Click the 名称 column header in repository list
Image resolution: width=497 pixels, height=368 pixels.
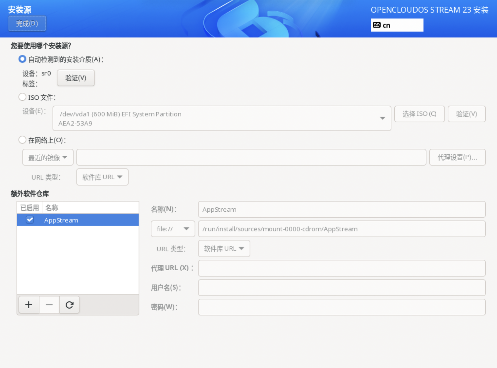(x=90, y=208)
